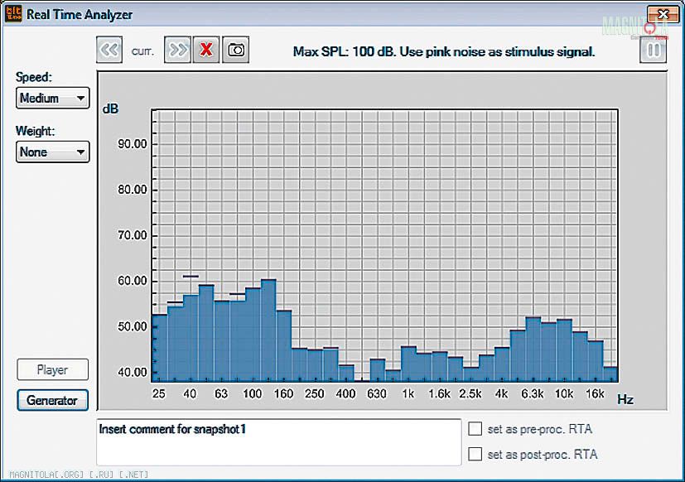This screenshot has width=685, height=482.
Task: Click the 16k frequency label
Action: point(595,393)
